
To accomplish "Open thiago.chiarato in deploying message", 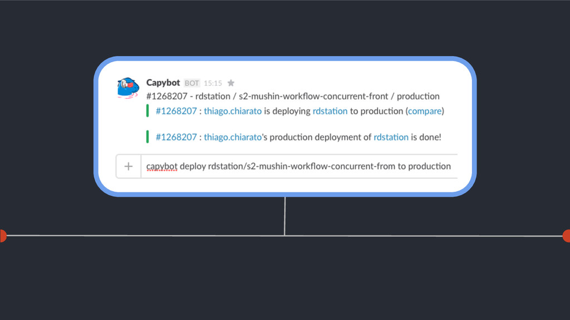I will pyautogui.click(x=233, y=111).
